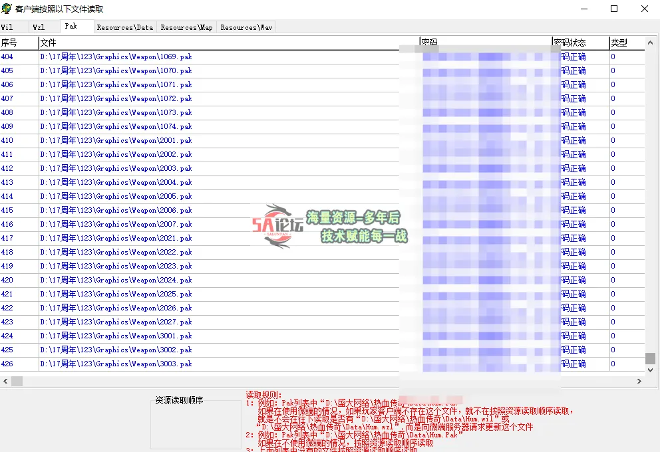Click the horizontal scrollbar left arrow
This screenshot has height=452, width=660.
[5, 382]
